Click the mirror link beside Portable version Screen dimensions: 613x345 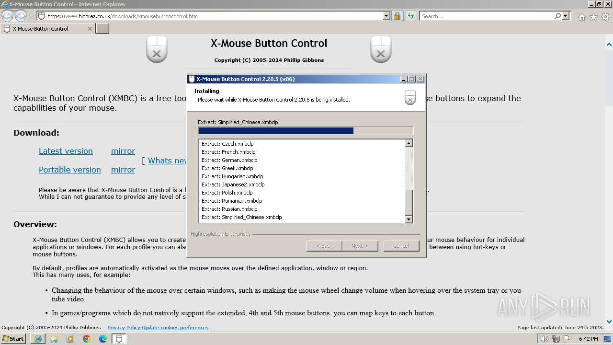tap(123, 170)
